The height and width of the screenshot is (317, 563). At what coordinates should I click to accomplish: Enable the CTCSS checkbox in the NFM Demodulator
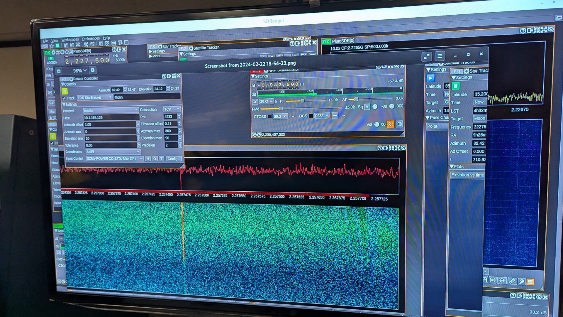(x=269, y=116)
